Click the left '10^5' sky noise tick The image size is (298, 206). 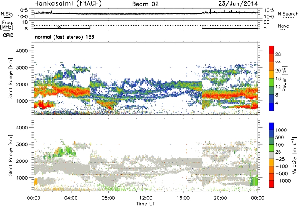coord(23,10)
